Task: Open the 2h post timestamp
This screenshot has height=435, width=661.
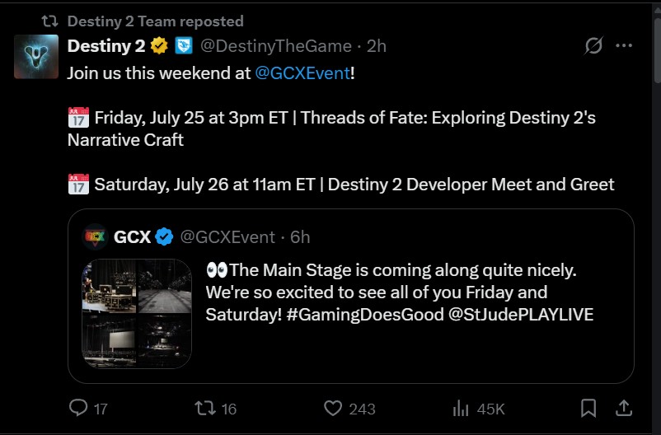Action: (x=377, y=46)
